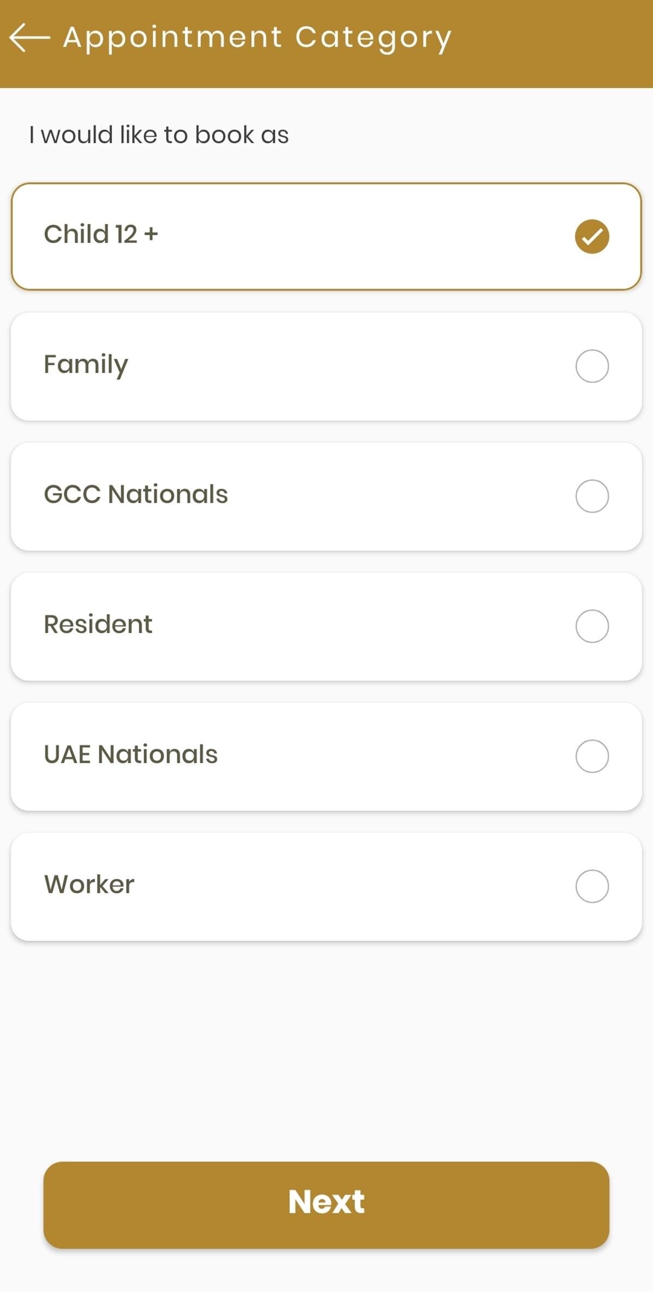Viewport: 653px width, 1296px height.
Task: Click the gold checkmark on Child 12 +
Action: tap(592, 236)
